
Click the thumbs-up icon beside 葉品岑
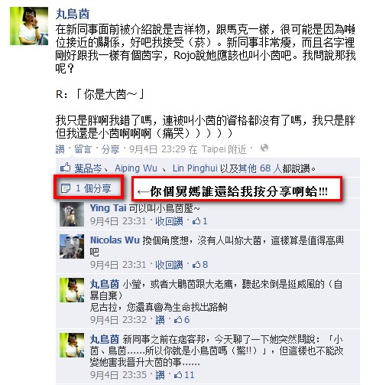point(65,168)
